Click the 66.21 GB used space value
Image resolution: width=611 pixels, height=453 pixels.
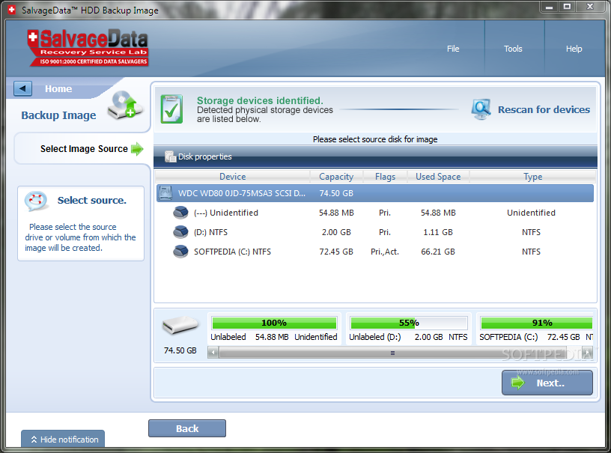point(438,252)
